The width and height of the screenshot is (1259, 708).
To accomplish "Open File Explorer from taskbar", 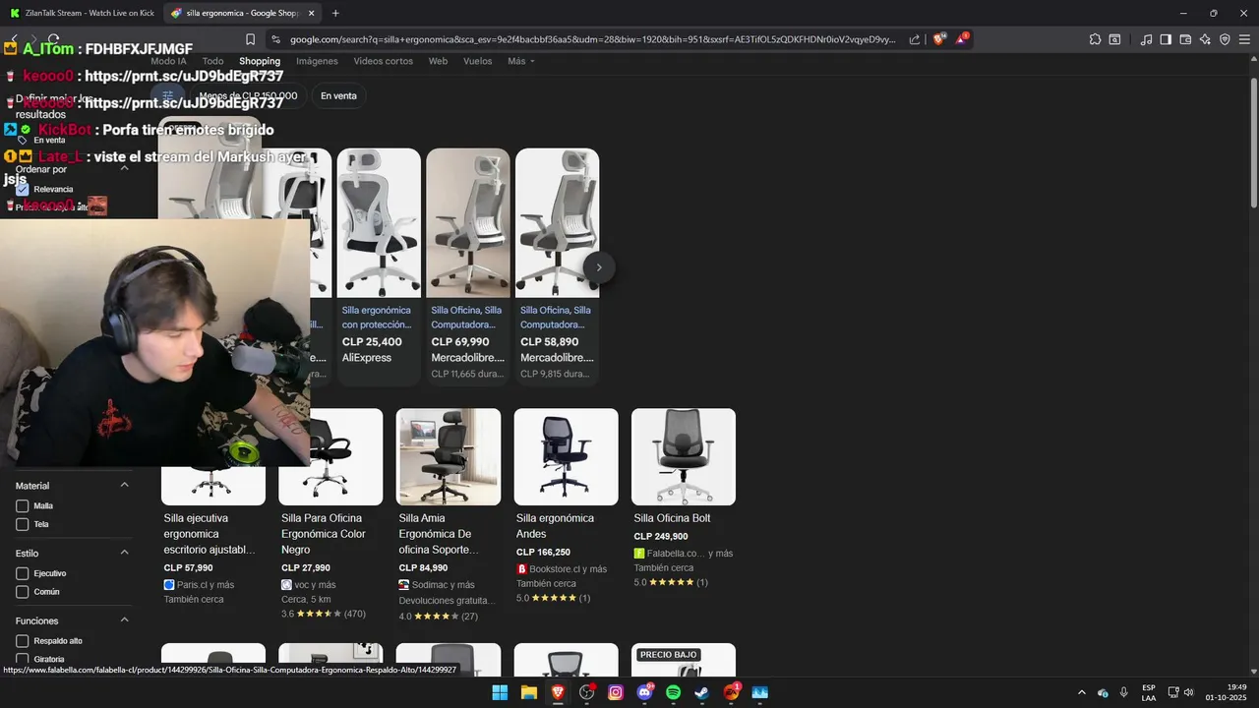I will coord(528,692).
